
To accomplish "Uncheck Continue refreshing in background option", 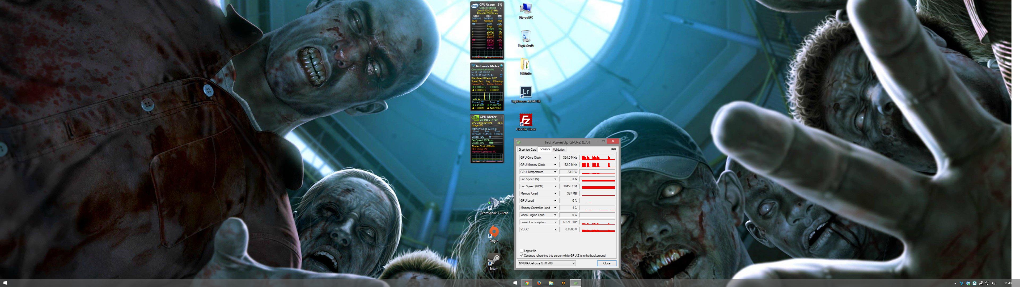I will (x=522, y=256).
